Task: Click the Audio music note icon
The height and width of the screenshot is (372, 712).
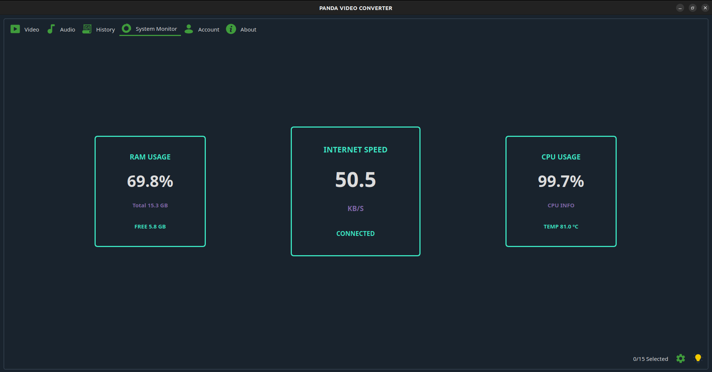Action: pyautogui.click(x=51, y=29)
